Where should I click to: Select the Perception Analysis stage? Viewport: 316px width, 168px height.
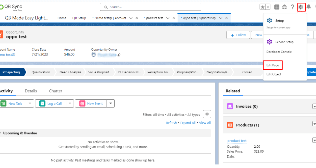tap(159, 72)
